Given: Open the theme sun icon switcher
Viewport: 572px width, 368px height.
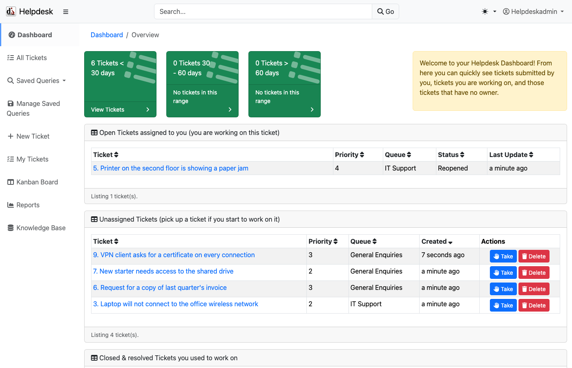Looking at the screenshot, I should tap(489, 11).
